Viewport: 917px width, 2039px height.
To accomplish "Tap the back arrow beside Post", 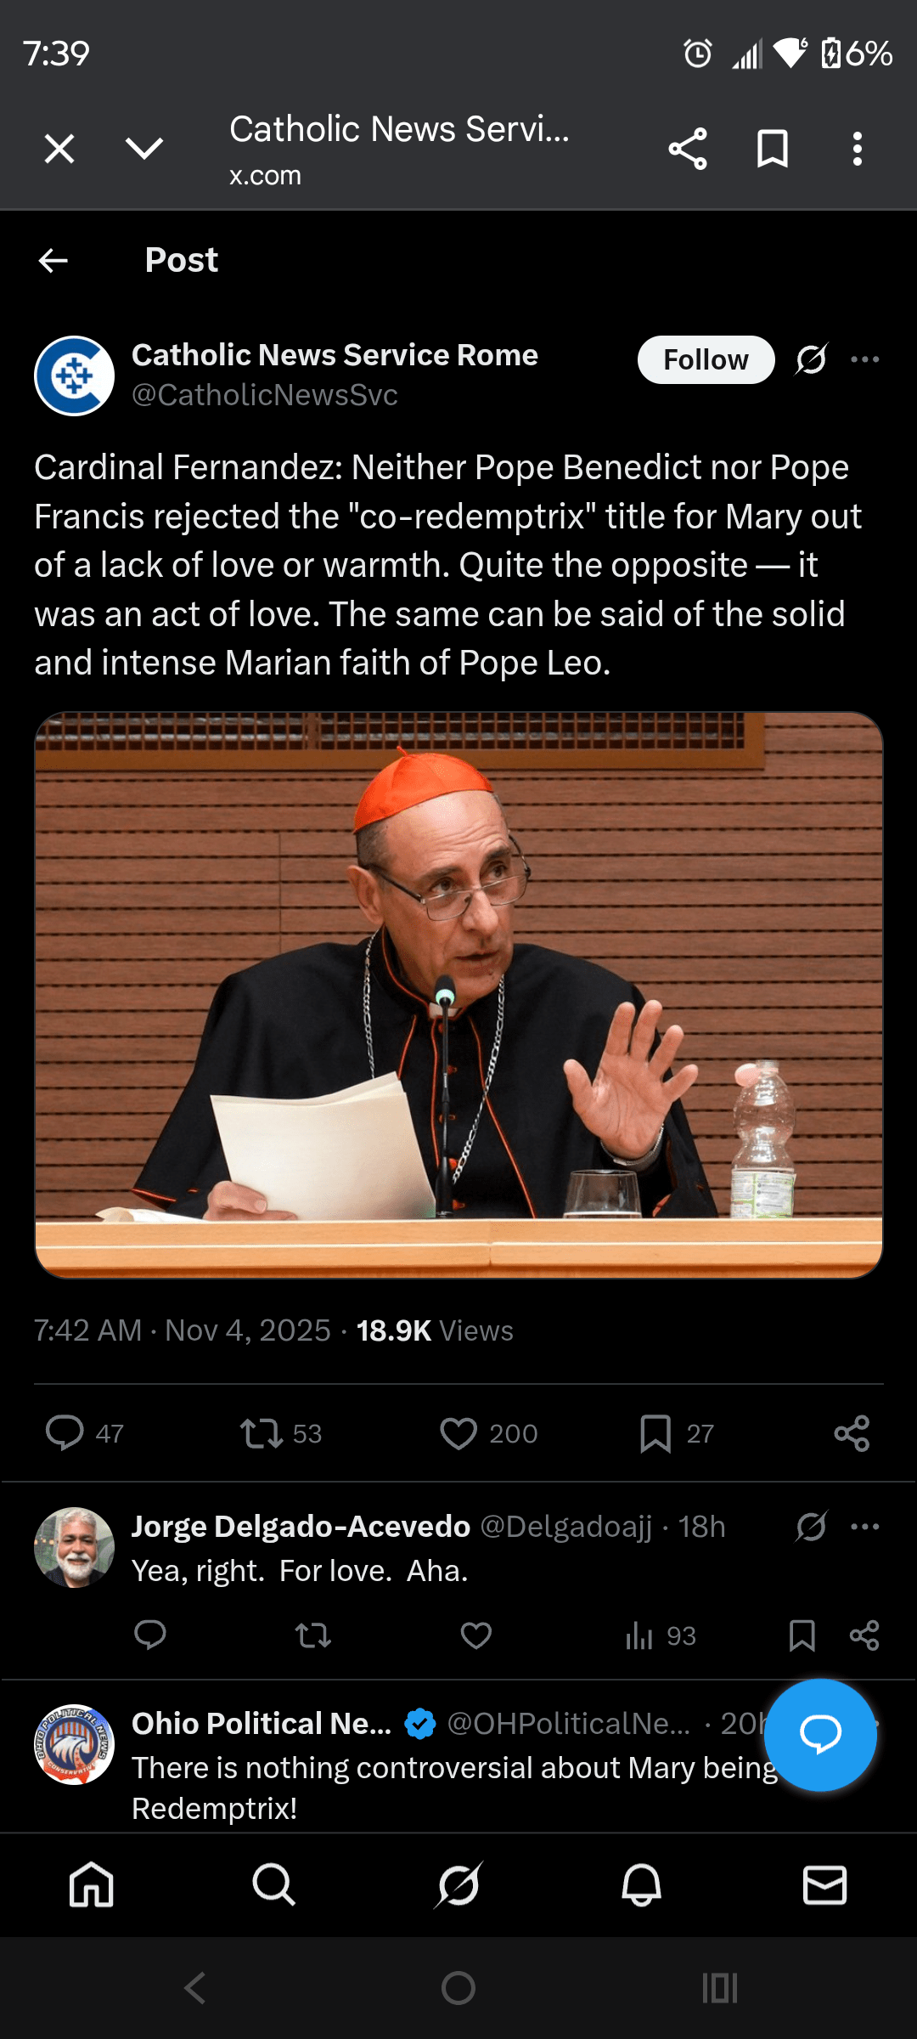I will tap(53, 260).
